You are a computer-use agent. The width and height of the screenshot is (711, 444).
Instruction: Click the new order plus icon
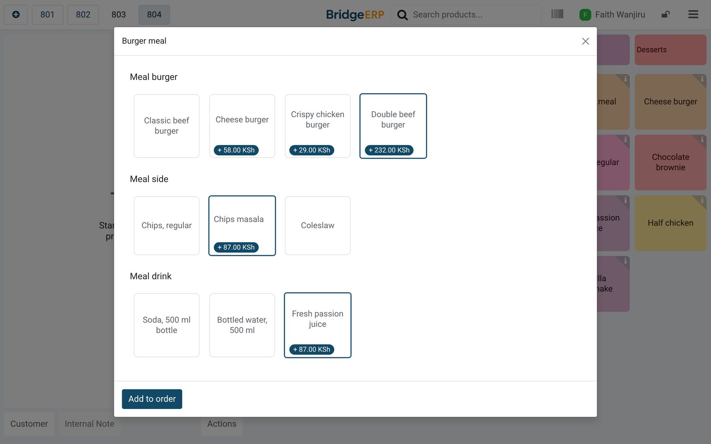point(16,15)
